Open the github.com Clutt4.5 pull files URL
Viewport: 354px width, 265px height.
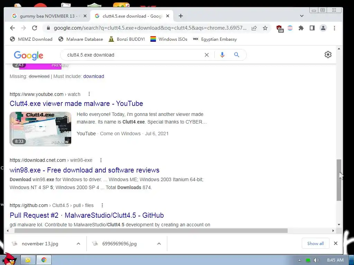[x=52, y=205]
